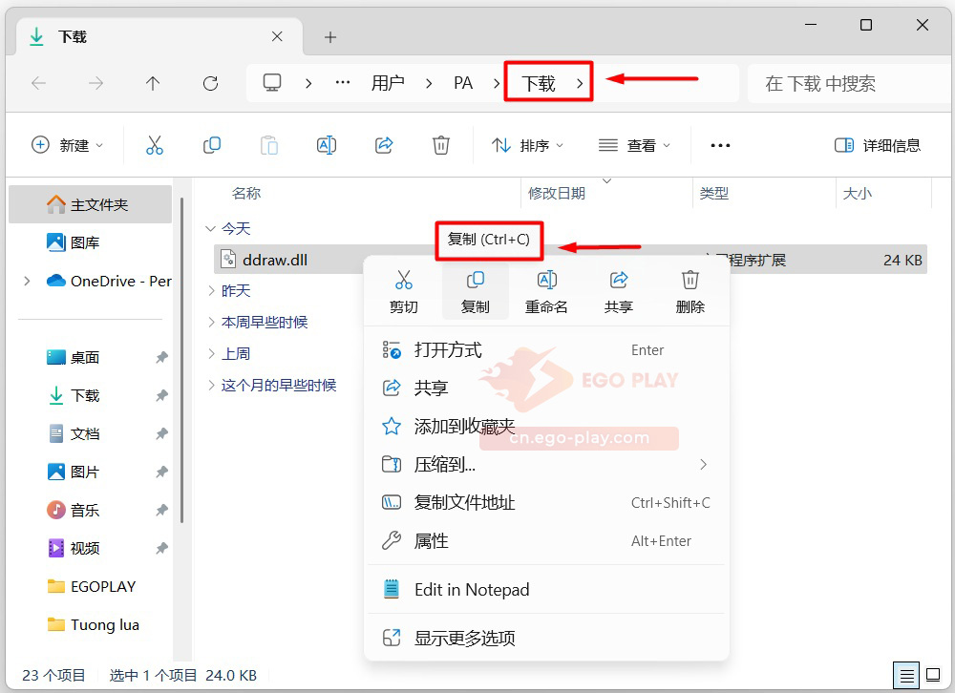Viewport: 955px width, 693px height.
Task: Navigate up one folder level
Action: pyautogui.click(x=152, y=83)
